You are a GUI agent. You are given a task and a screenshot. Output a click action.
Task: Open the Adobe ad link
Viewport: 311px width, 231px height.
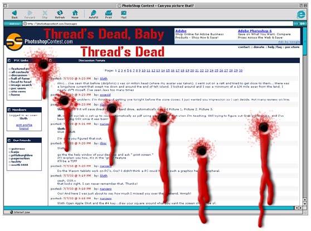(x=181, y=31)
